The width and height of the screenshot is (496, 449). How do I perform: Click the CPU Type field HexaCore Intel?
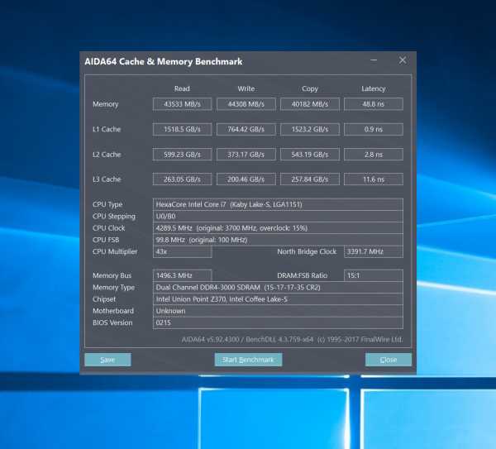click(x=278, y=204)
